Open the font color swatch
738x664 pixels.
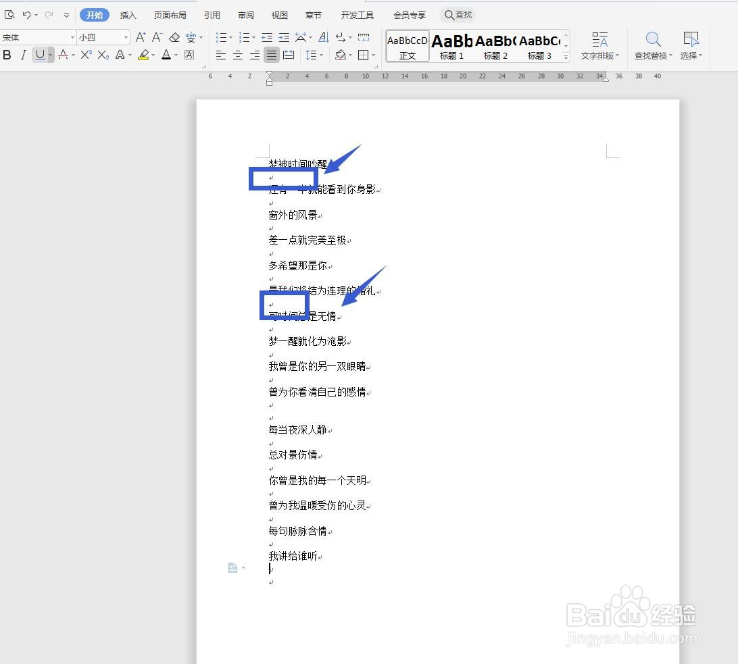click(x=166, y=55)
